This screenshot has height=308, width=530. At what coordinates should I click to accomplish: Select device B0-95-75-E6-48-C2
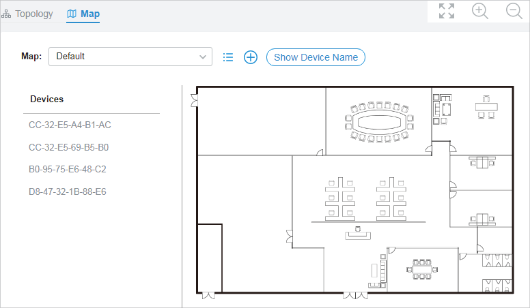(x=68, y=170)
